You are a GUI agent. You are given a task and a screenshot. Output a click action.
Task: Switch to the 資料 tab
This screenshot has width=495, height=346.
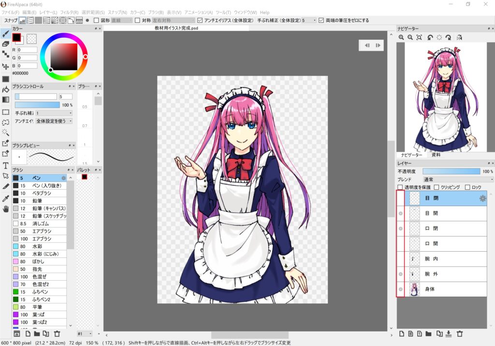(436, 155)
